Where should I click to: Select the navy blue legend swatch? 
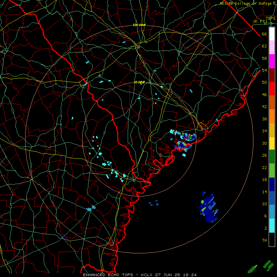click(x=272, y=184)
